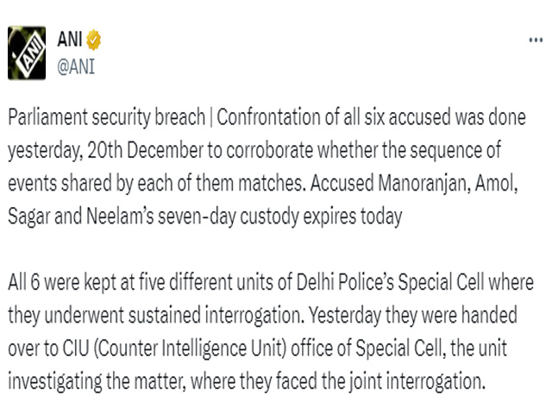Click the name "Sagar" in the tweet text

(x=29, y=216)
